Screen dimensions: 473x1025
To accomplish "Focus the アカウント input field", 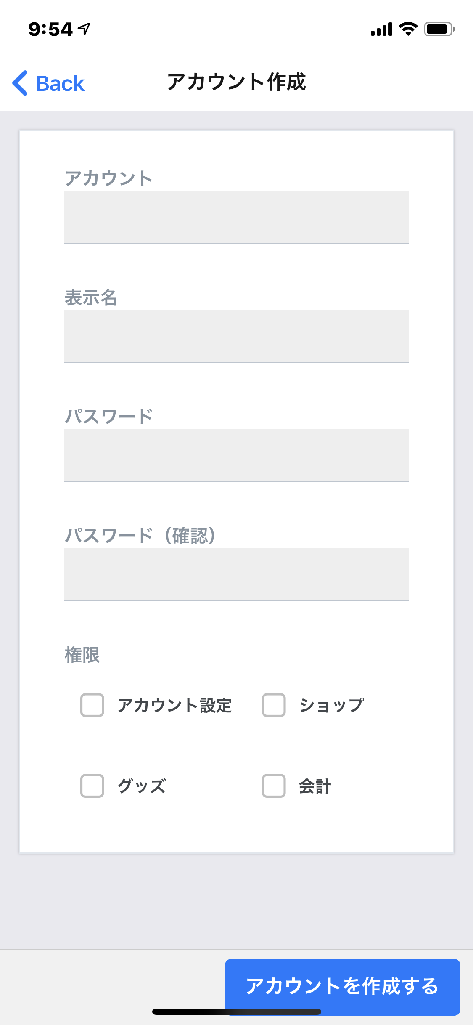I will pos(236,217).
